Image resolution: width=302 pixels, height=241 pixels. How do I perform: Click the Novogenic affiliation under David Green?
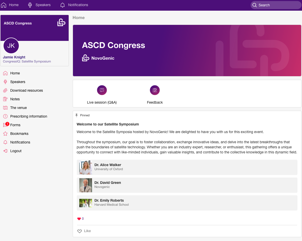[102, 187]
